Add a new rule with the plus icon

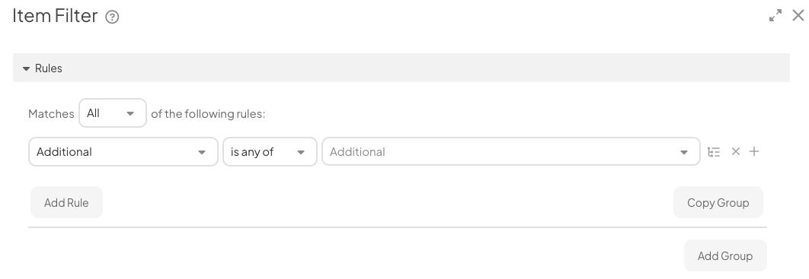(x=754, y=151)
